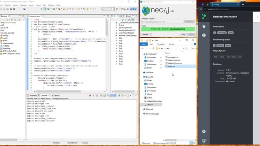This screenshot has height=146, width=260.
Task: Click refresh icon beside Explorer address bar
Action: click(x=186, y=48)
